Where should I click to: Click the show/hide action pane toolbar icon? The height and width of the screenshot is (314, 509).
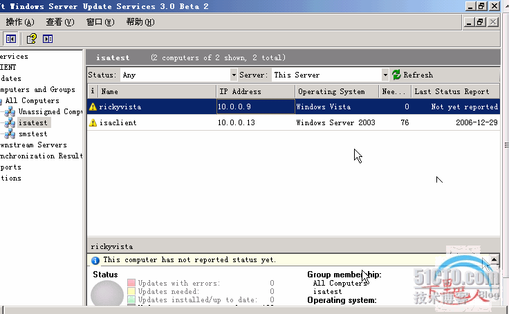pos(48,39)
